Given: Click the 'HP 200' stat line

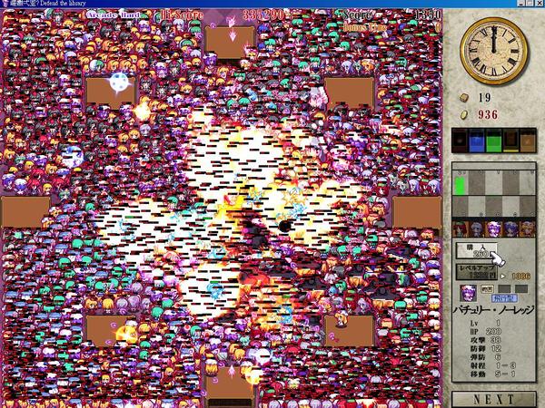Looking at the screenshot, I should (x=486, y=332).
